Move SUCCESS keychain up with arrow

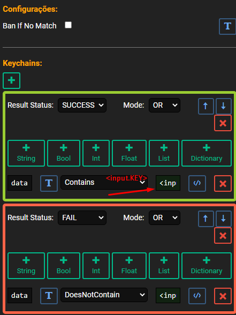pos(206,106)
